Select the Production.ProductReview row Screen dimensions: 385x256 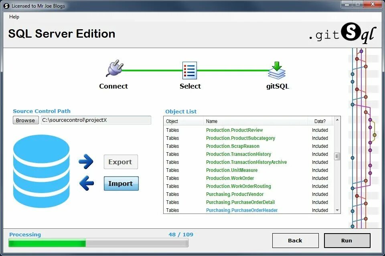[x=249, y=130]
